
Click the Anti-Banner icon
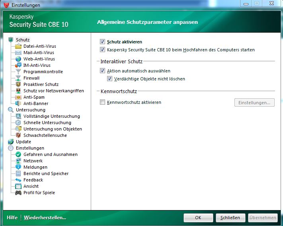coord(18,103)
